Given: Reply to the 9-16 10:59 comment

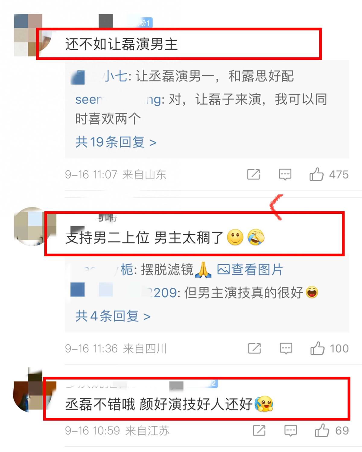Looking at the screenshot, I should pos(291,430).
